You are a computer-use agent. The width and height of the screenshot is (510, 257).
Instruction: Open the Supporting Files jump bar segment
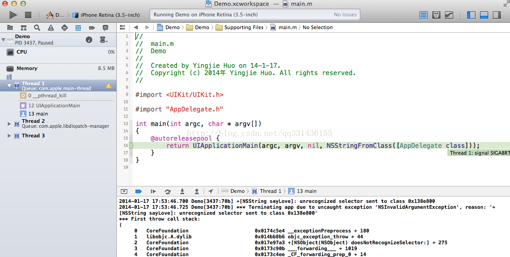pos(240,27)
